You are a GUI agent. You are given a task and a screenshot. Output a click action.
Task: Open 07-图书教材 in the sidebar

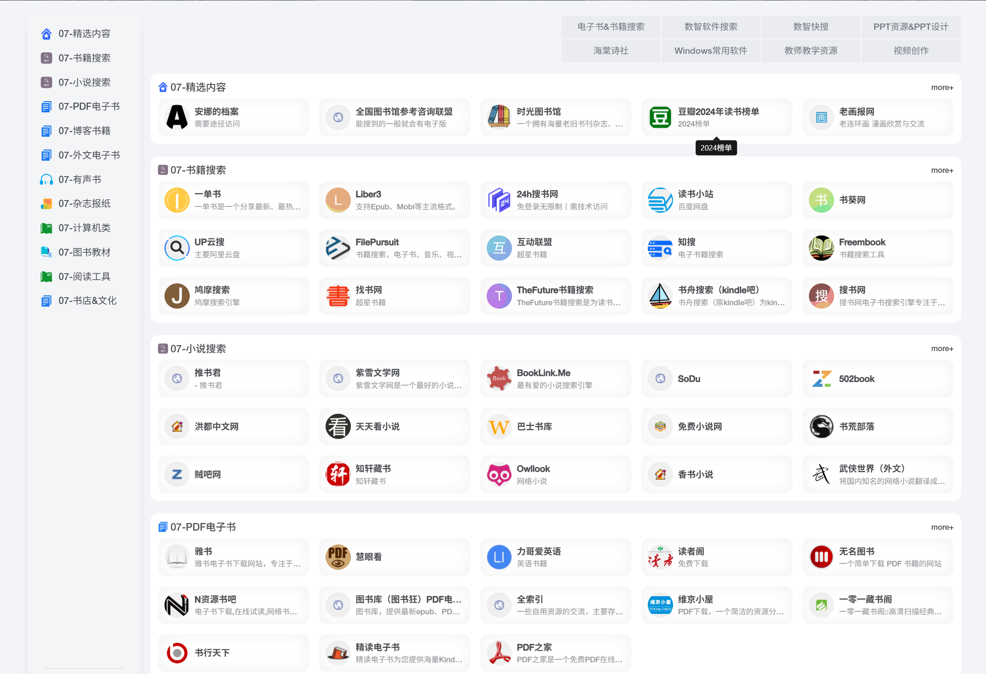[x=84, y=252]
